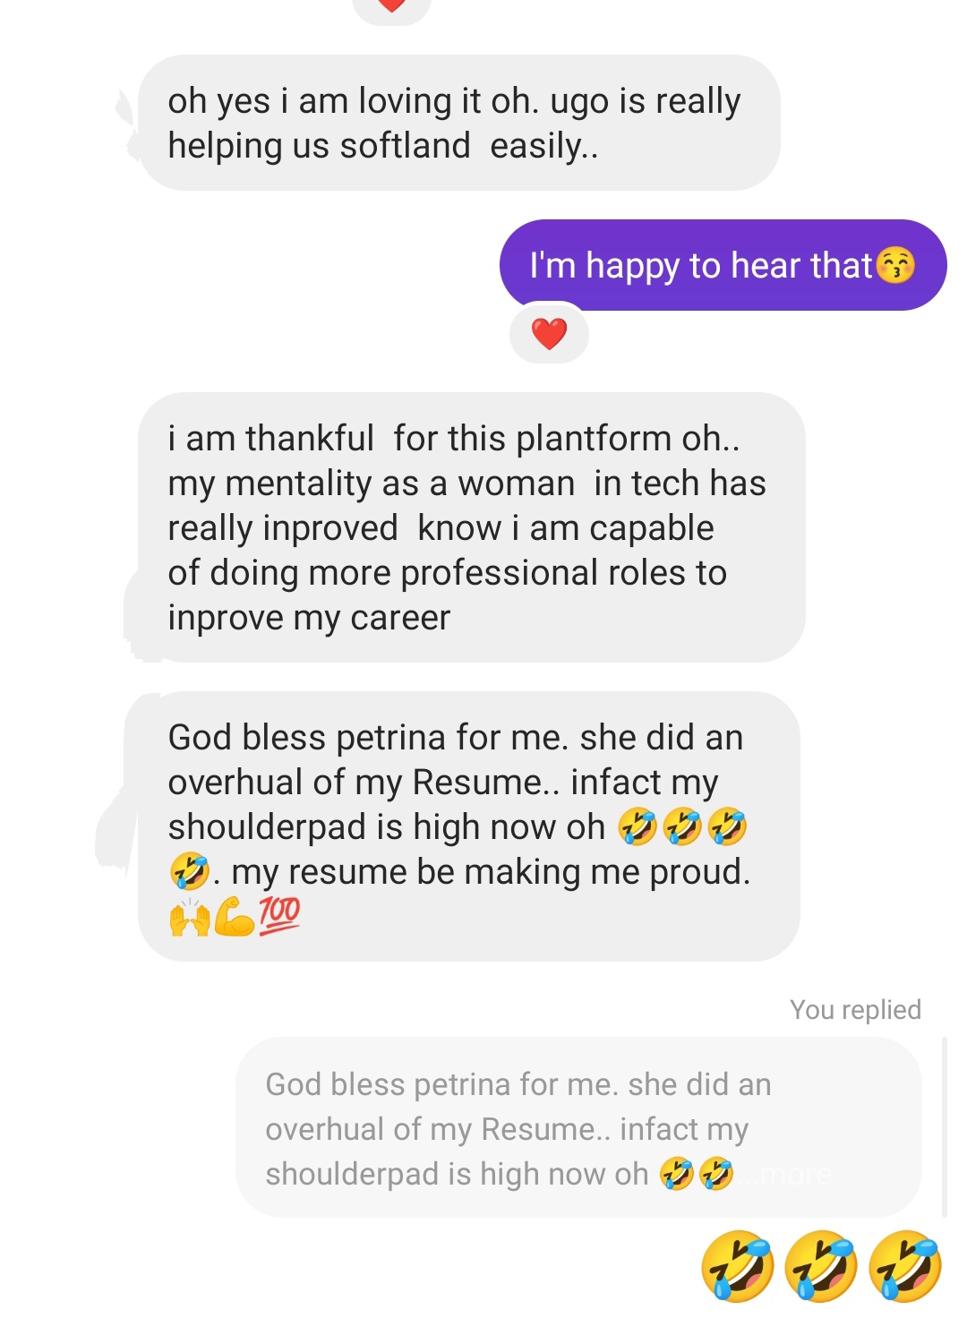Tap the red heart reaction under purple message
This screenshot has width=967, height=1318.
click(549, 334)
